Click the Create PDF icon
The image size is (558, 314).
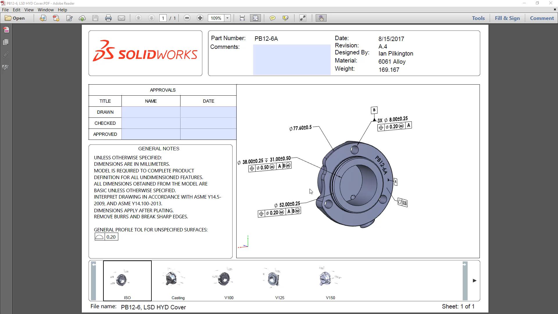coord(56,18)
